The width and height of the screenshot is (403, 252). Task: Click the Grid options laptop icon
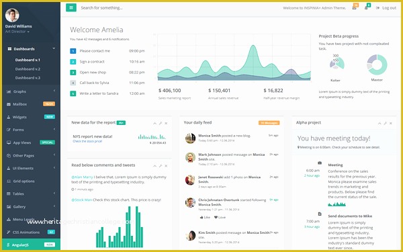(x=9, y=181)
